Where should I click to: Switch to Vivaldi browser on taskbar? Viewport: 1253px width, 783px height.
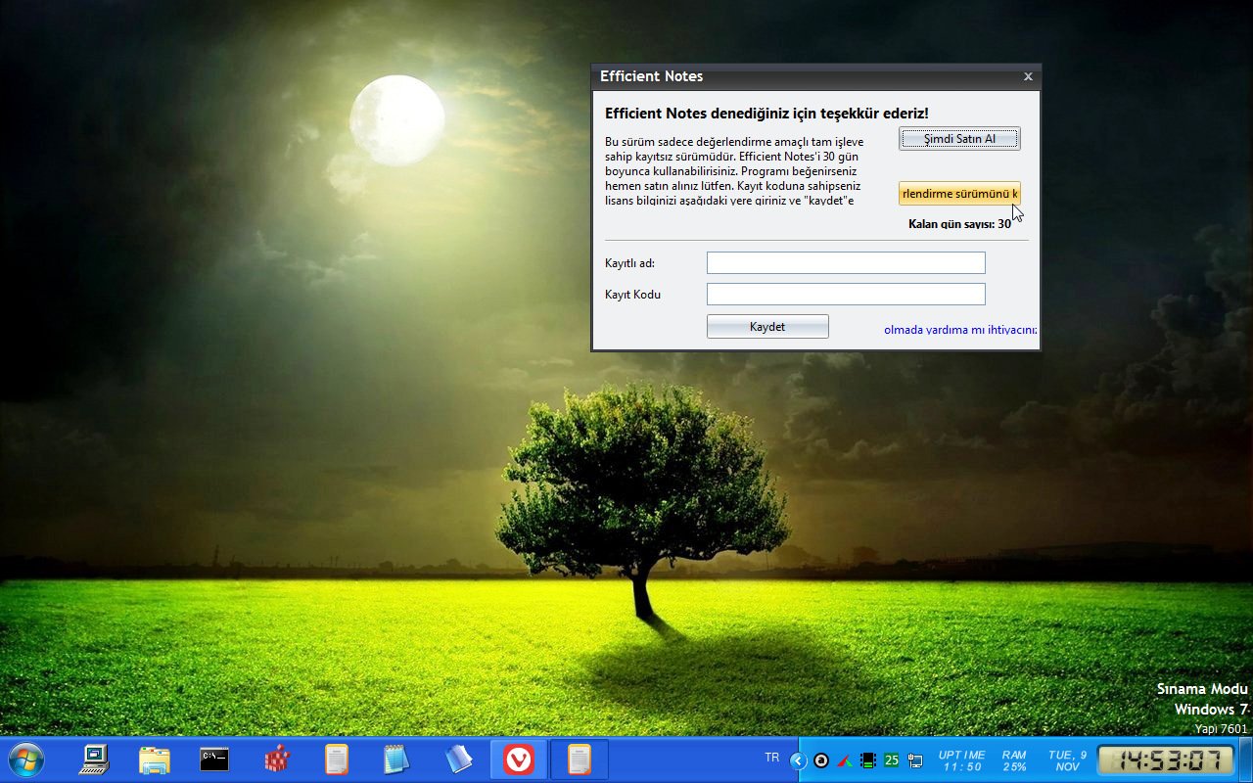pos(519,760)
